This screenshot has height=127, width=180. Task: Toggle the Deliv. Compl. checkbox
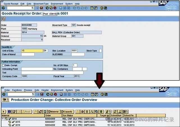3,65
